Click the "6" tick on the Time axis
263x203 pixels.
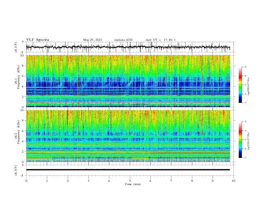(150, 181)
